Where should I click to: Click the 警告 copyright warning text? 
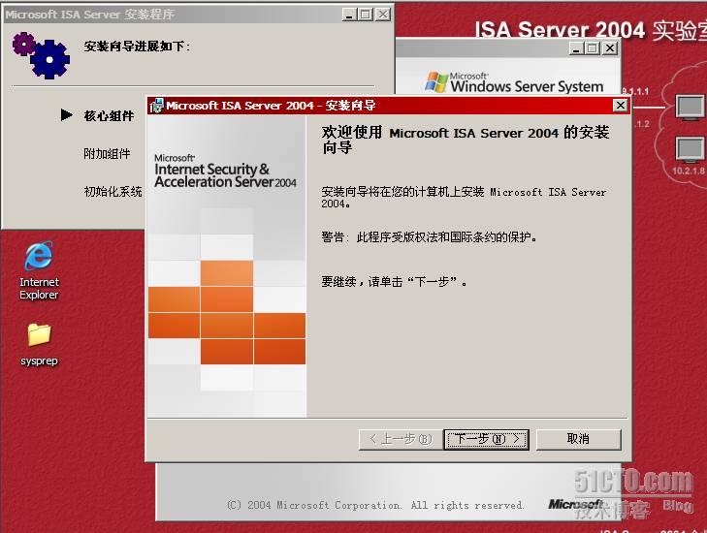429,237
